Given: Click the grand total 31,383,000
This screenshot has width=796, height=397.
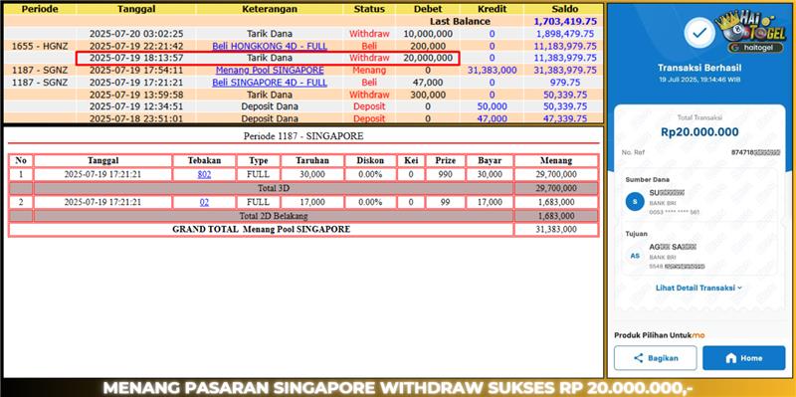Looking at the screenshot, I should pos(556,230).
